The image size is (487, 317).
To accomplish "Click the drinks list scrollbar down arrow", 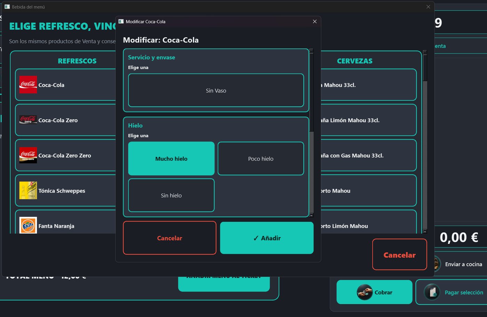I will pos(425,231).
